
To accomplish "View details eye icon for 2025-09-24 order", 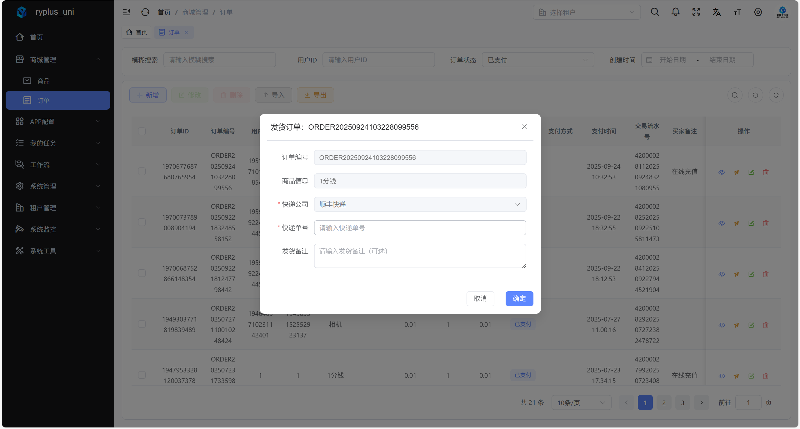I will click(x=722, y=172).
